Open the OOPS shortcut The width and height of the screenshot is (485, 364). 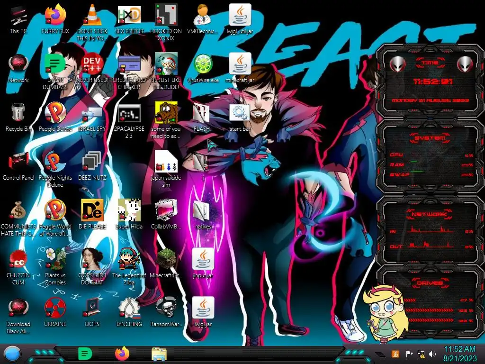(x=92, y=308)
